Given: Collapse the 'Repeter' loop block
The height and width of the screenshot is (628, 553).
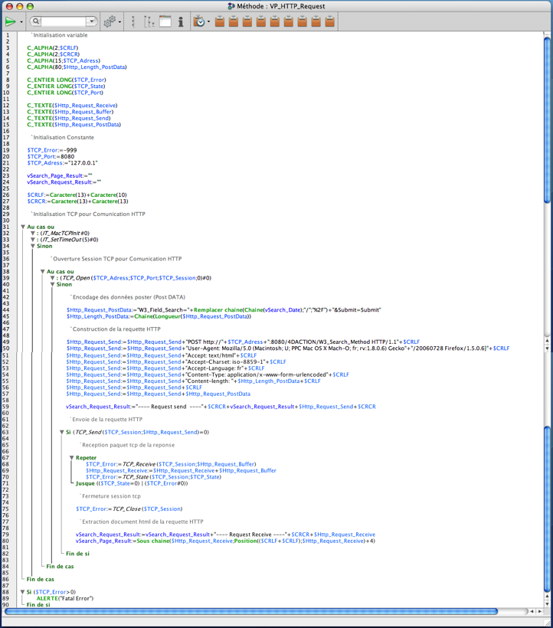Looking at the screenshot, I should (x=72, y=458).
